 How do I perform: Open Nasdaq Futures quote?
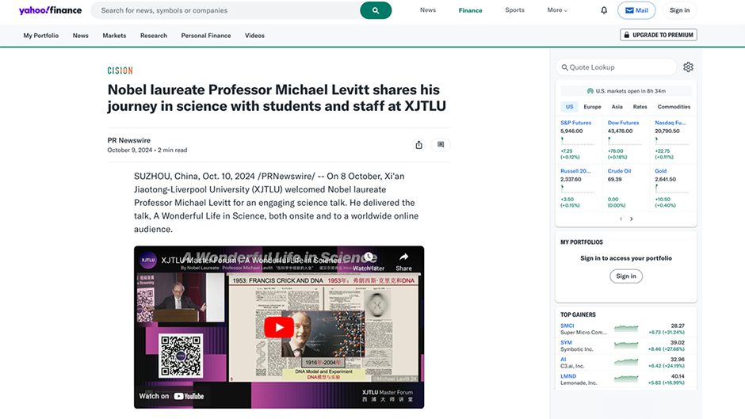pyautogui.click(x=670, y=123)
